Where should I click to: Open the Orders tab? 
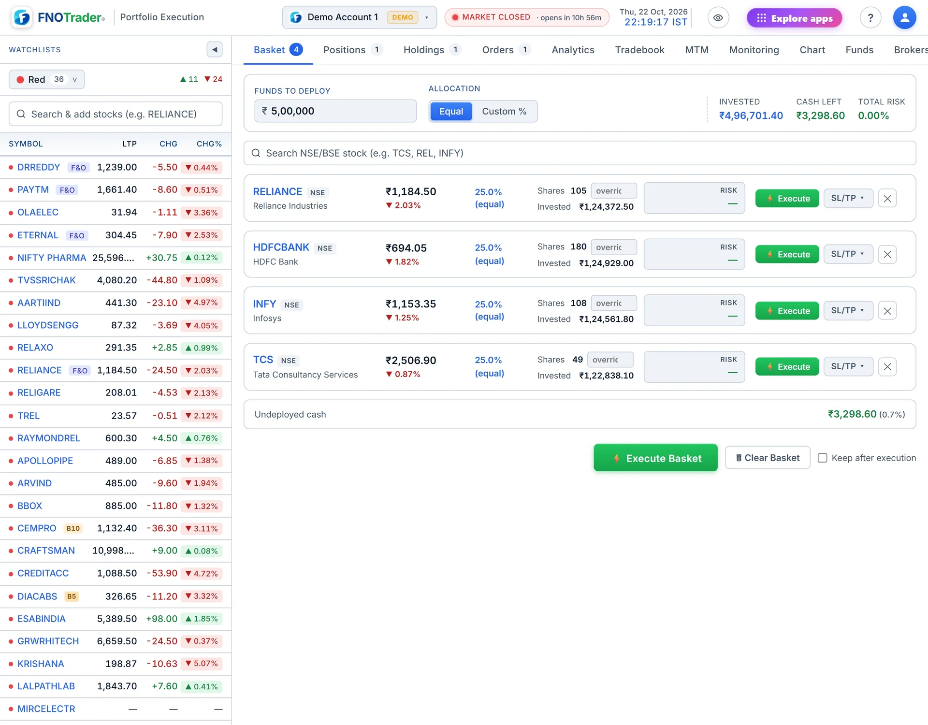point(506,50)
